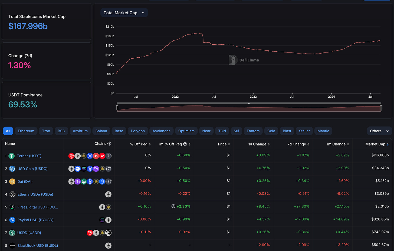The image size is (394, 251).
Task: Click the $116.808b market cap value
Action: (380, 155)
